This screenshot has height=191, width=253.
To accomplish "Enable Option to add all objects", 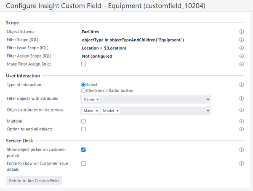I will (x=83, y=129).
